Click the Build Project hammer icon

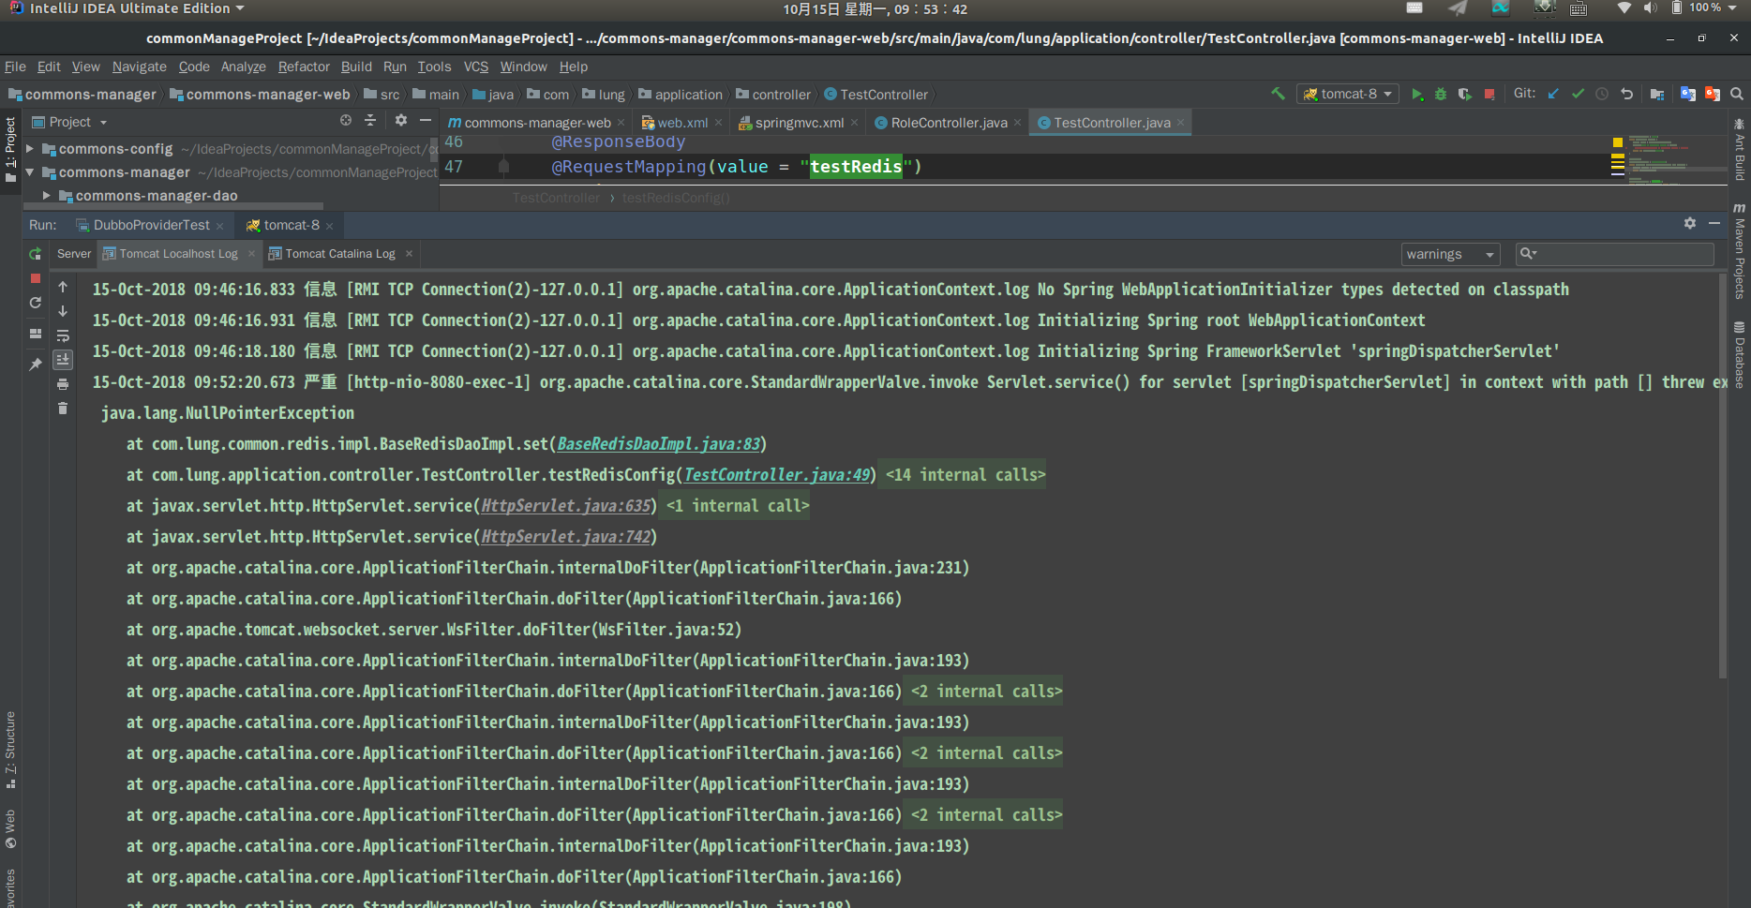[x=1278, y=94]
